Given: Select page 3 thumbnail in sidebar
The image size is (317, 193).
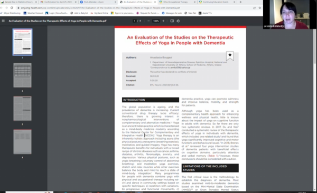Looking at the screenshot, I should click(x=22, y=109).
